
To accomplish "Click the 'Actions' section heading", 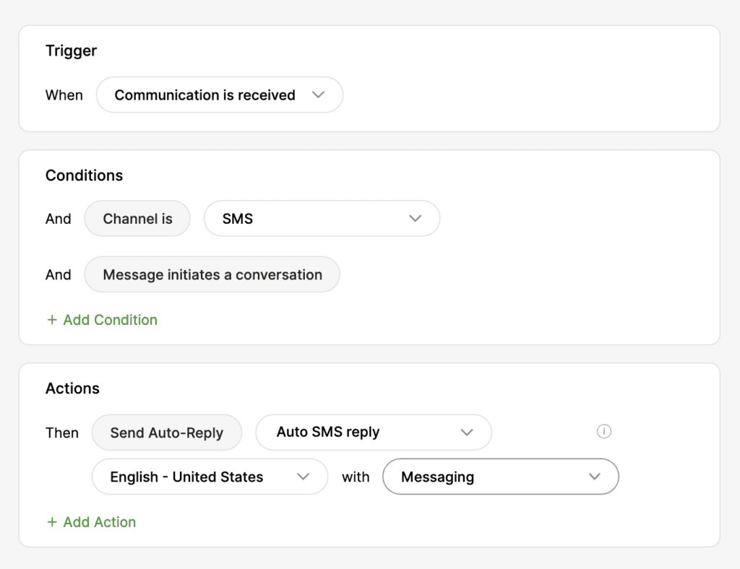I will pos(73,388).
